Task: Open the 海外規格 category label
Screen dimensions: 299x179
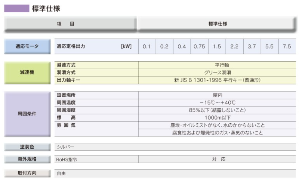Action: (27, 159)
